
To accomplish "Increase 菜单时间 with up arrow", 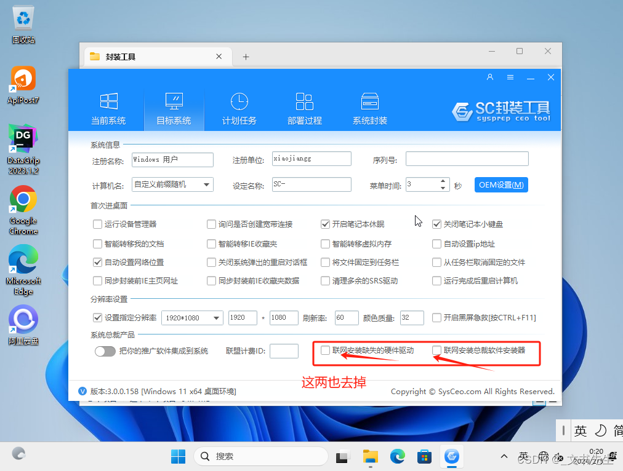I will [443, 181].
